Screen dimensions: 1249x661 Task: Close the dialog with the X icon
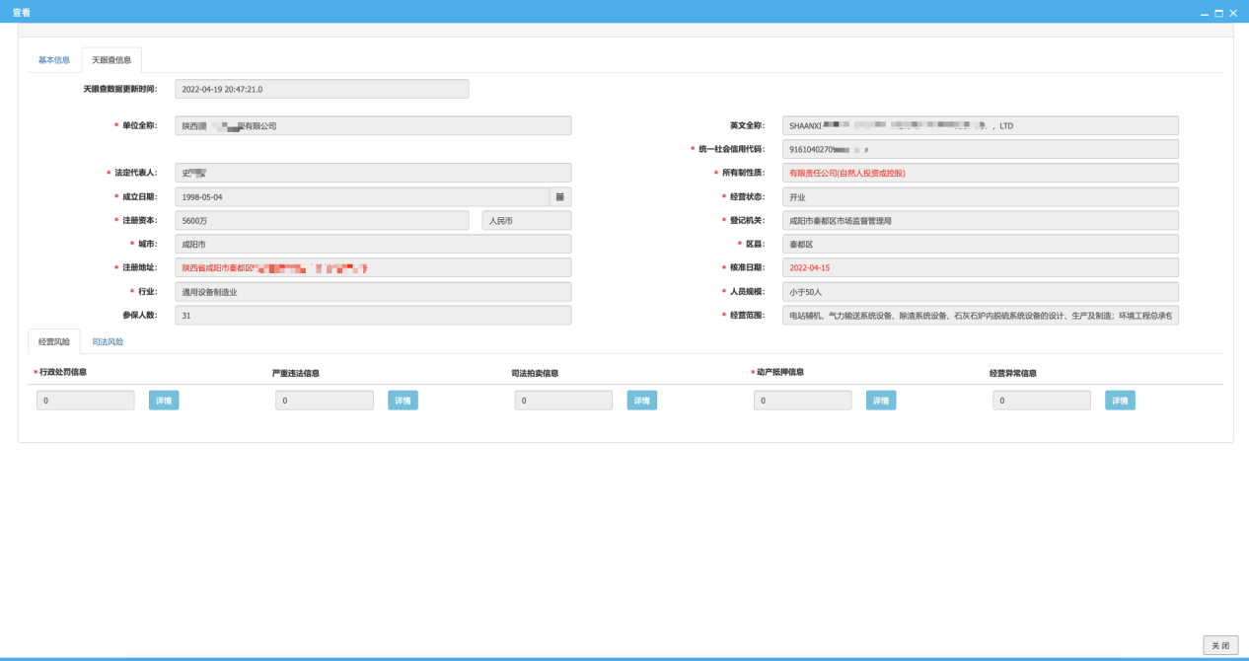pos(1233,13)
